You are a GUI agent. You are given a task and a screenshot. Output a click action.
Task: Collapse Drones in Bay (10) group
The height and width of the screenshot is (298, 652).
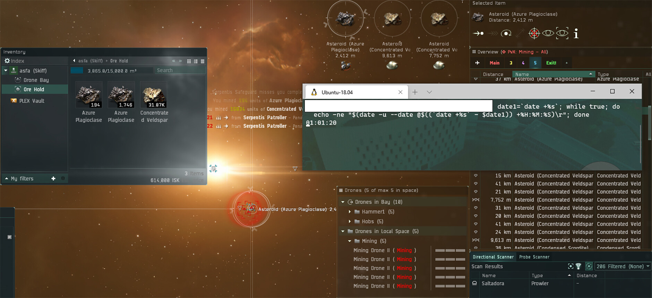343,202
